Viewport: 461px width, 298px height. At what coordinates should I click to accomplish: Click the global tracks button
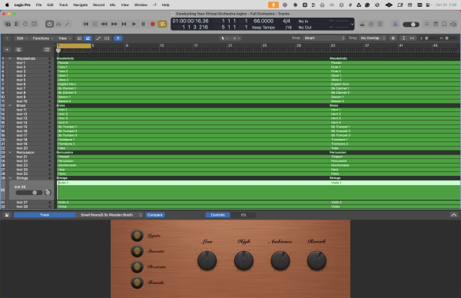[x=47, y=50]
